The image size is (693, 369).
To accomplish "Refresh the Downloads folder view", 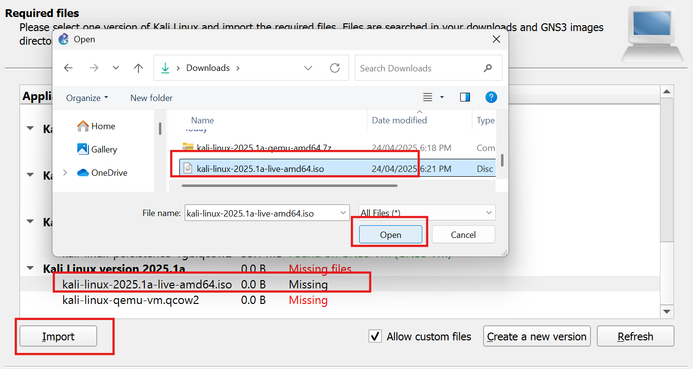I will tap(335, 68).
